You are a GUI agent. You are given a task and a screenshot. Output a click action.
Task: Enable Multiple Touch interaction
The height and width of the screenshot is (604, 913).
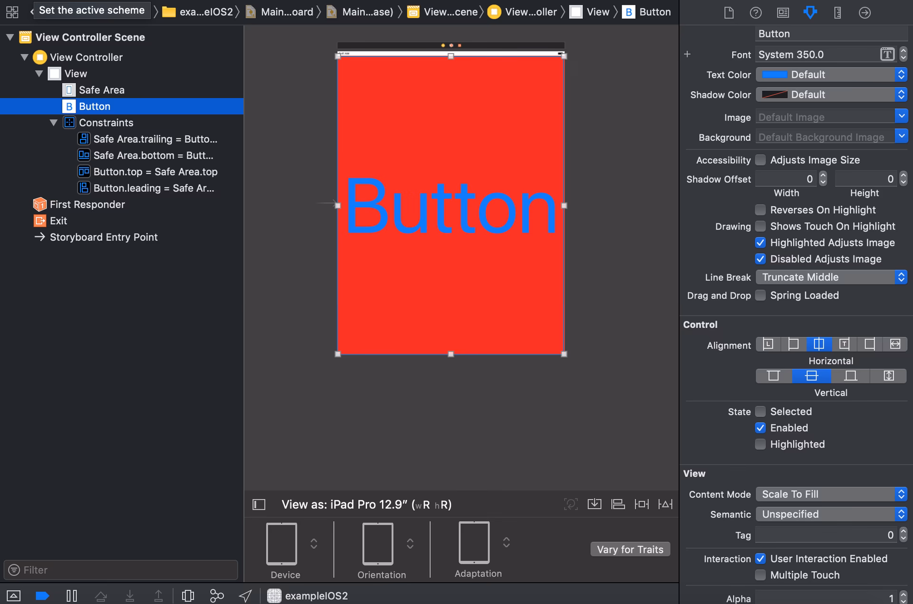(x=760, y=575)
